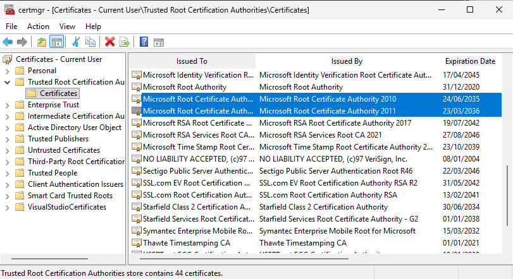Screen dimensions: 513x279
Task: Click the certmgr application icon in the title bar
Action: tap(9, 10)
